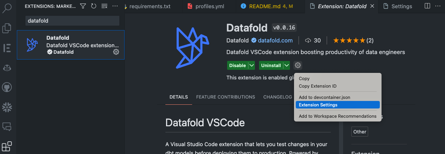Open the GitHub view in activity bar
Viewport: 445px width, 154px height.
pos(7,88)
